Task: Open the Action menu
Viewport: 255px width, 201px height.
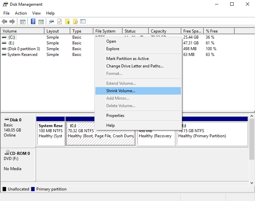Action: [21, 13]
